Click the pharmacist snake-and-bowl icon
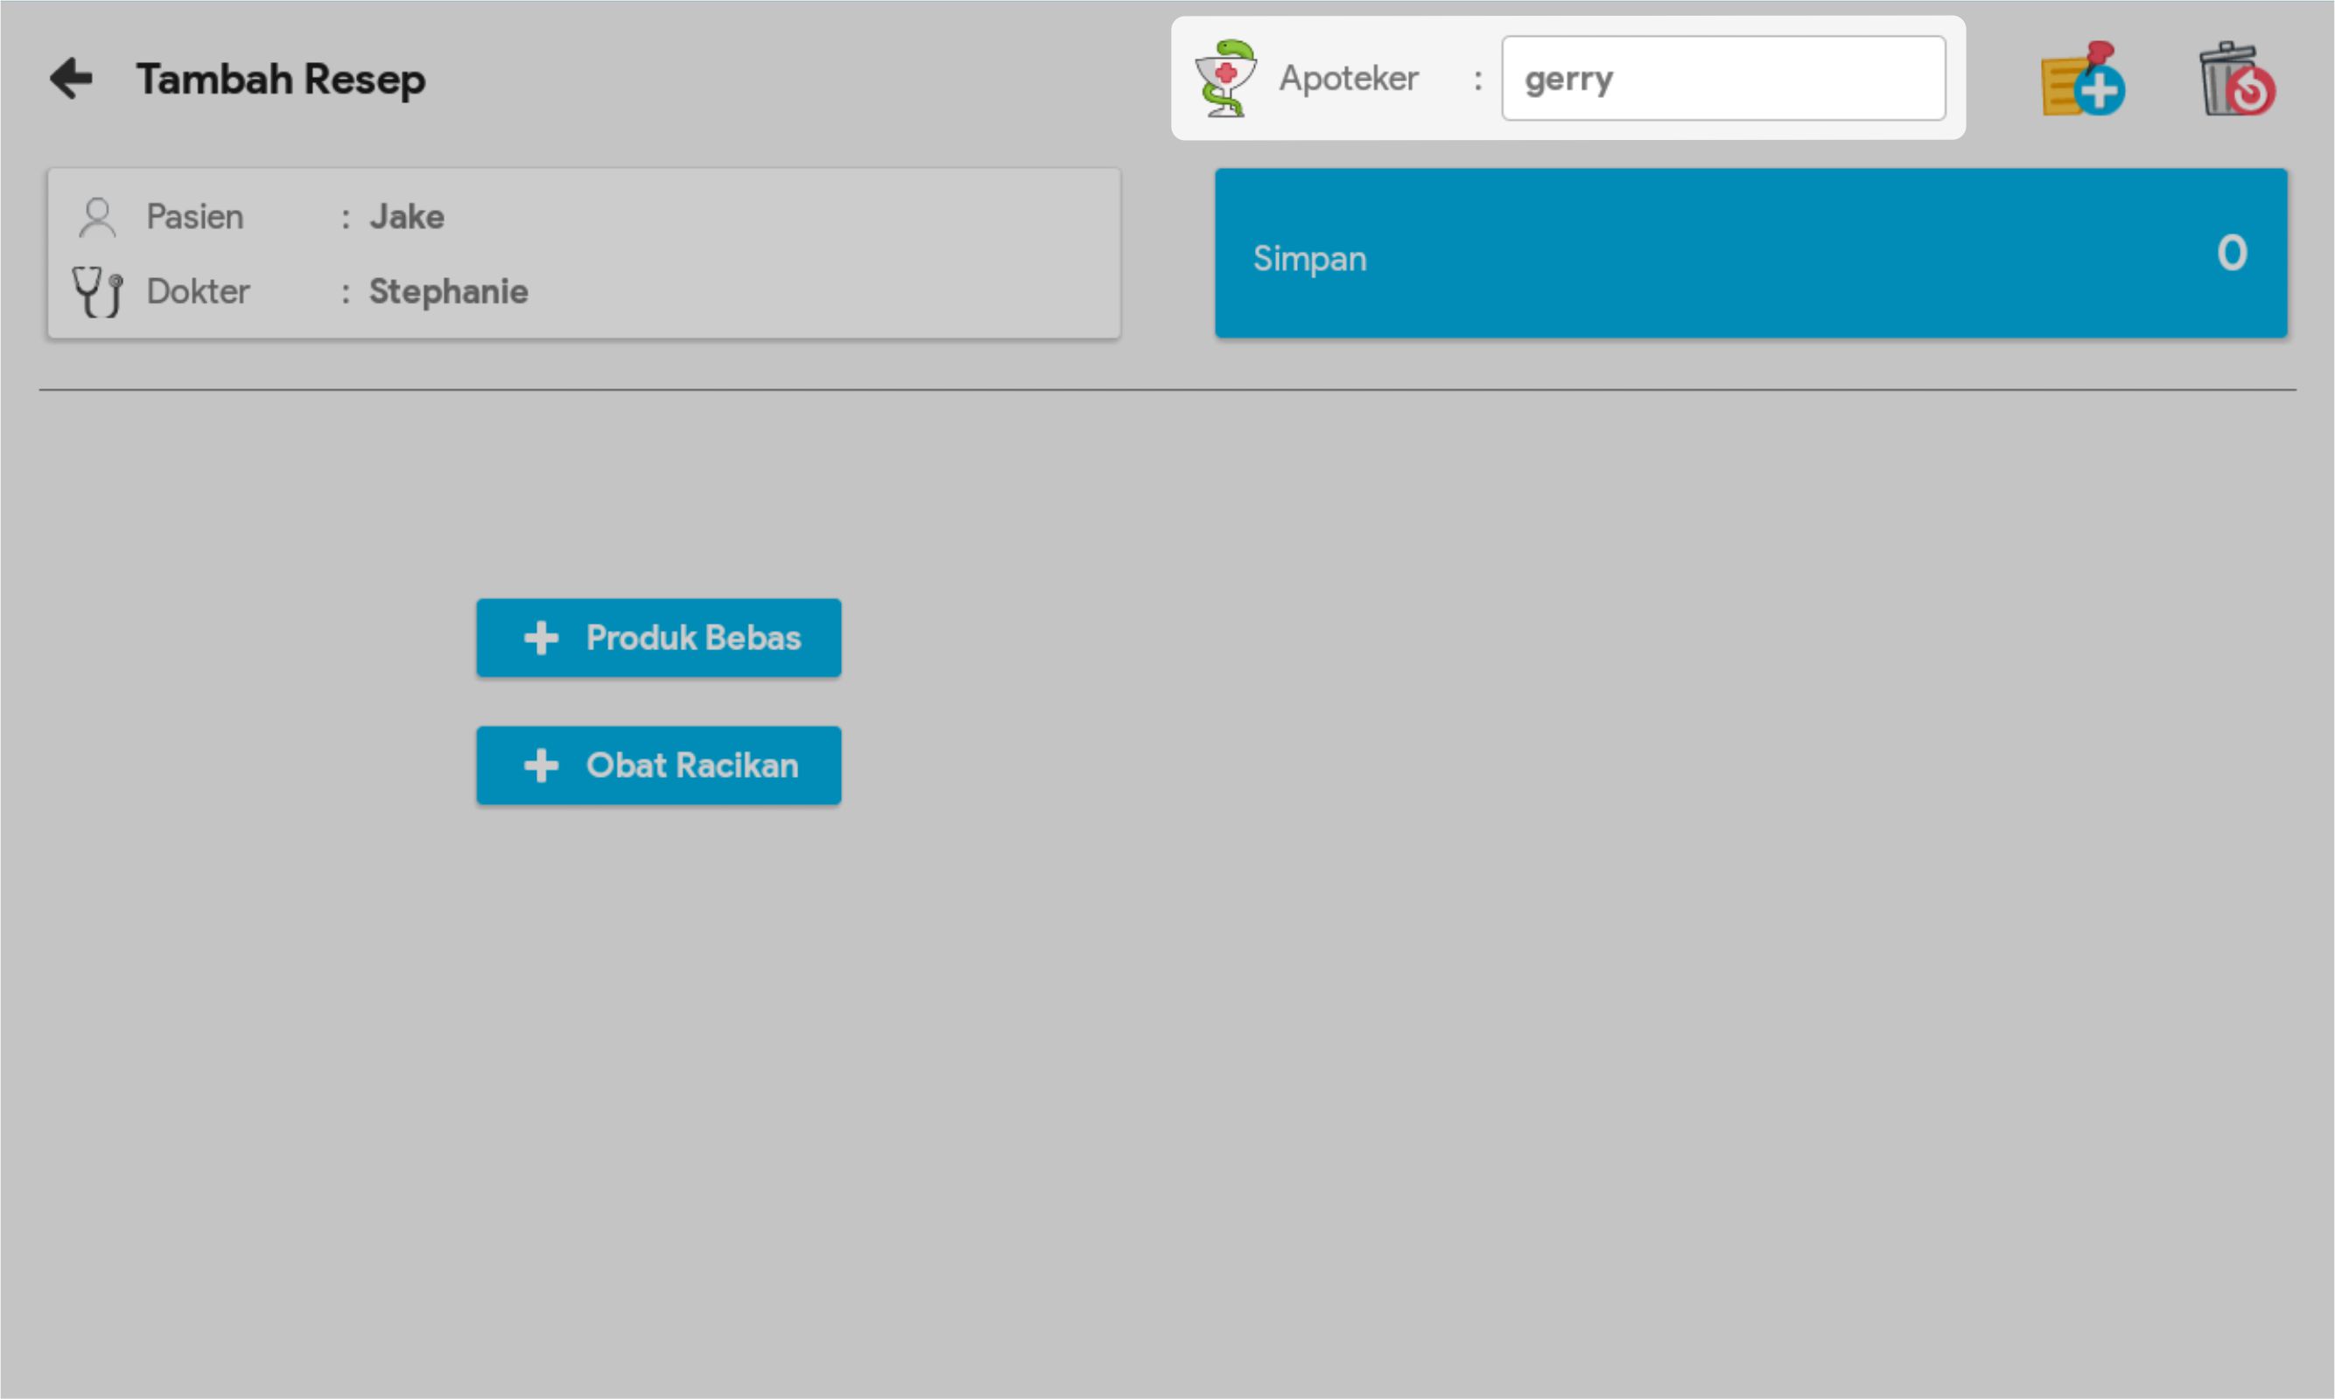2335x1399 pixels. point(1225,78)
